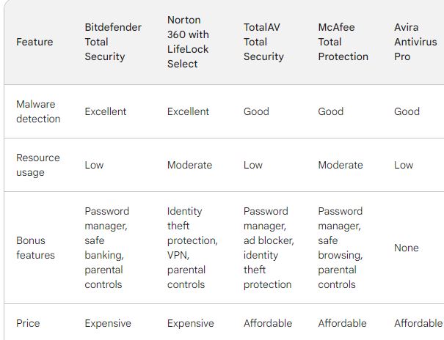Select the TotalAV Total Security column header
Screen dimensions: 444x340
coord(263,42)
